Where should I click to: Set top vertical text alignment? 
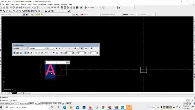[x=25, y=53]
